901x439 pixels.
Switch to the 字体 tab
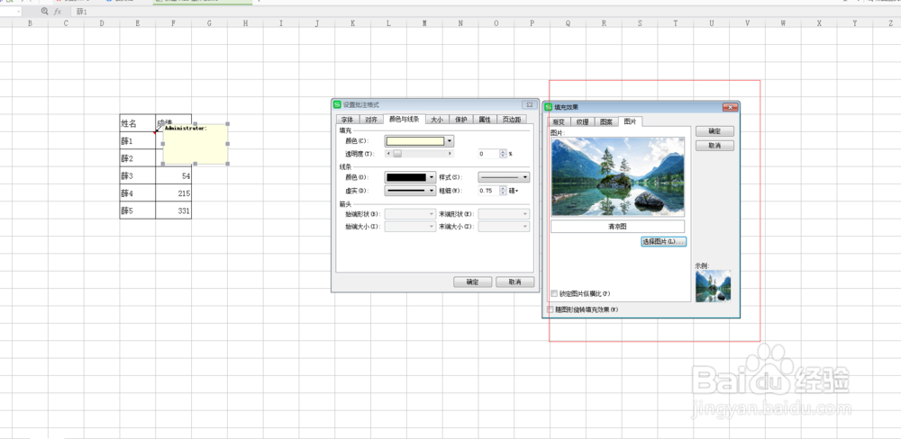pyautogui.click(x=347, y=120)
